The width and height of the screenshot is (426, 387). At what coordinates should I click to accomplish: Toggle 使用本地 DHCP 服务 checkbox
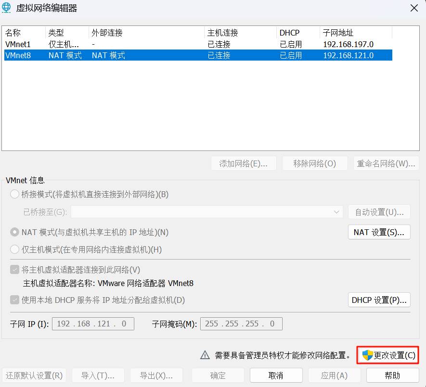coord(15,300)
